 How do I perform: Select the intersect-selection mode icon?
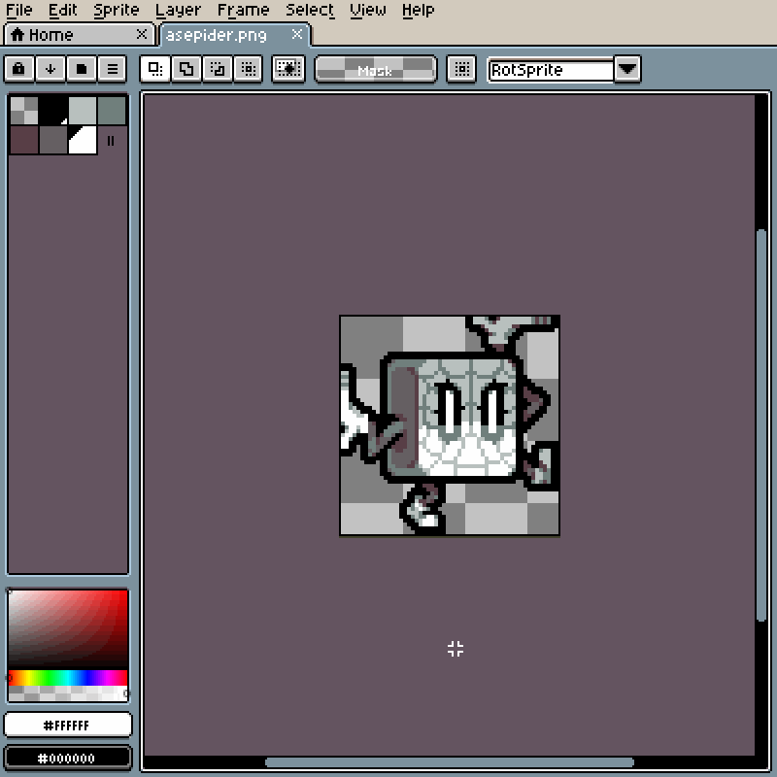[249, 69]
